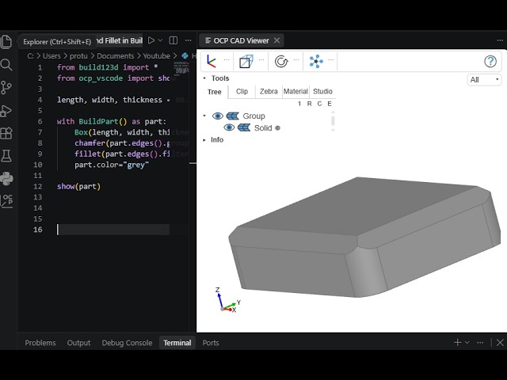
Task: Collapse the Group tree node
Action: coord(204,116)
